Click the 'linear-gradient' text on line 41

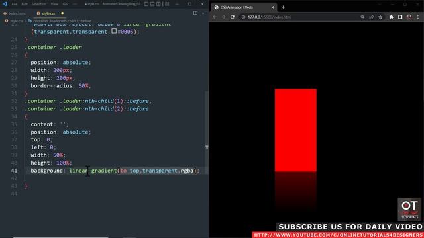93,171
